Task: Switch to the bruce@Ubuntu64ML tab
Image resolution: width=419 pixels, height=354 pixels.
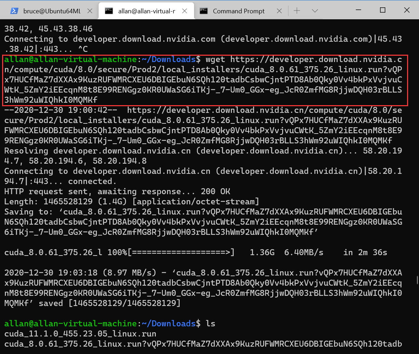Action: [49, 11]
